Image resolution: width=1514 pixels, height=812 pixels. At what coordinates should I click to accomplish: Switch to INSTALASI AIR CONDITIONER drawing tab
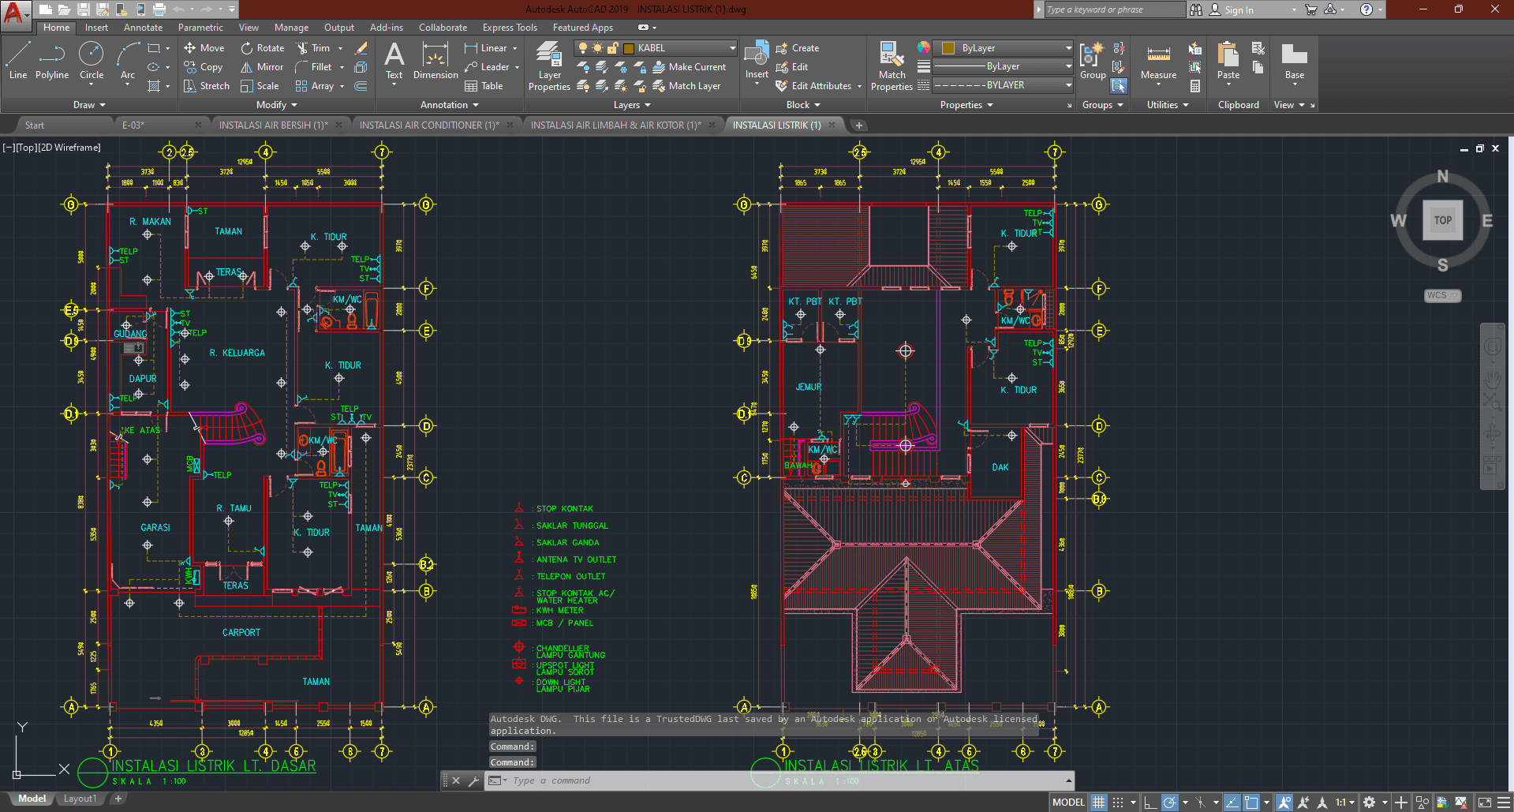(429, 125)
